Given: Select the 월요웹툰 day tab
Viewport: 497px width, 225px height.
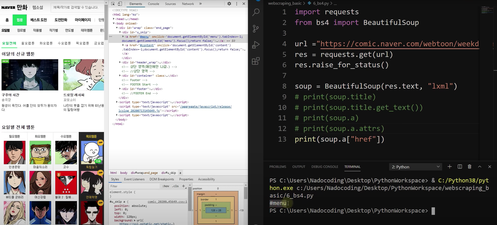Looking at the screenshot, I should tap(28, 43).
